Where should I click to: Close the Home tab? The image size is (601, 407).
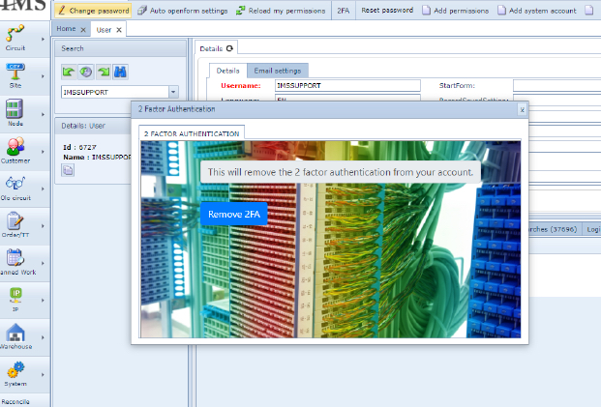(83, 29)
